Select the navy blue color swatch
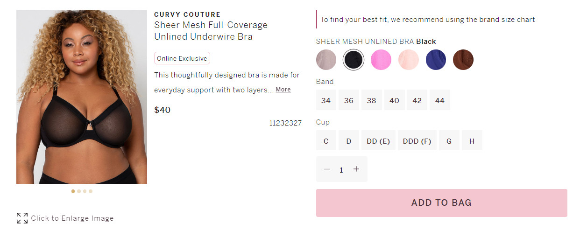Image resolution: width=580 pixels, height=230 pixels. [436, 60]
